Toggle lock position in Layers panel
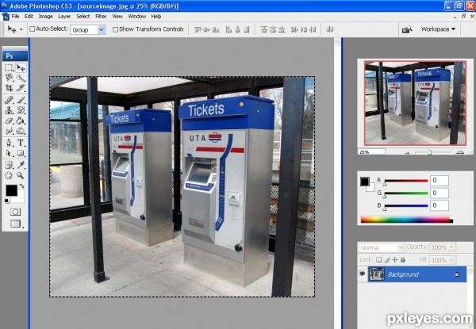The width and height of the screenshot is (476, 329). (395, 259)
